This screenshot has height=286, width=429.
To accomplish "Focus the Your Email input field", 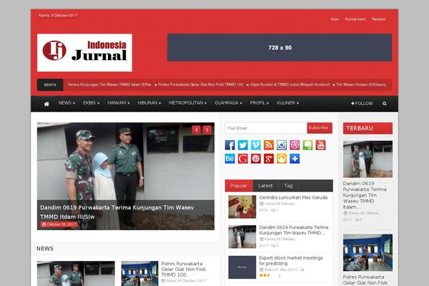I will (x=266, y=128).
